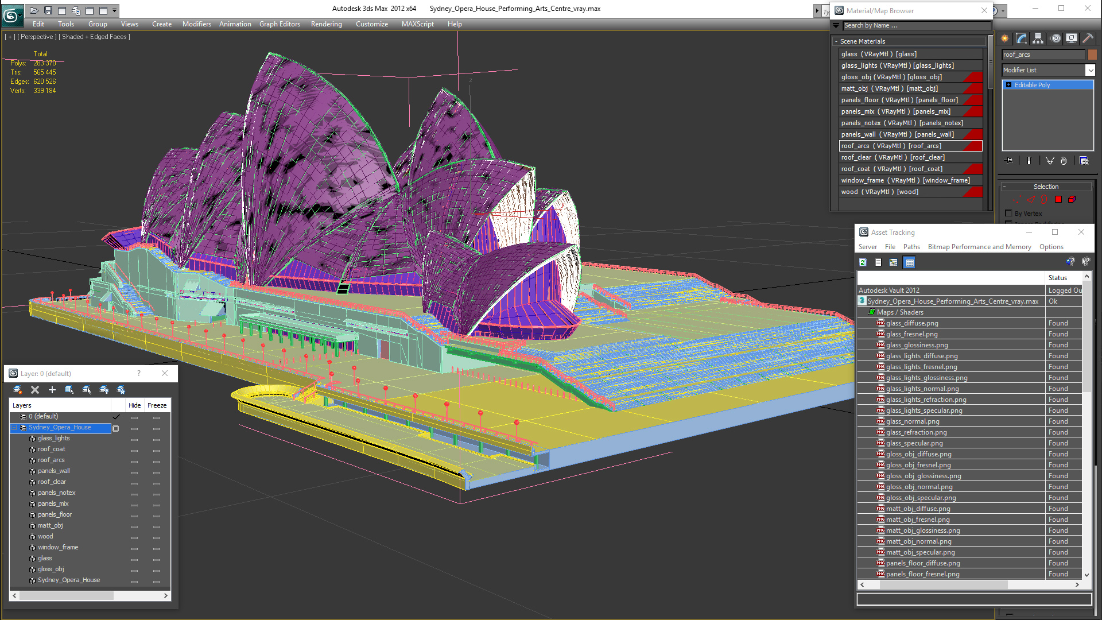Open Bitmap Performance and Memory menu
This screenshot has width=1102, height=620.
tap(979, 247)
